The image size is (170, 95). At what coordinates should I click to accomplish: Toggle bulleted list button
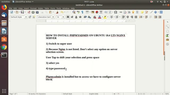111,17
